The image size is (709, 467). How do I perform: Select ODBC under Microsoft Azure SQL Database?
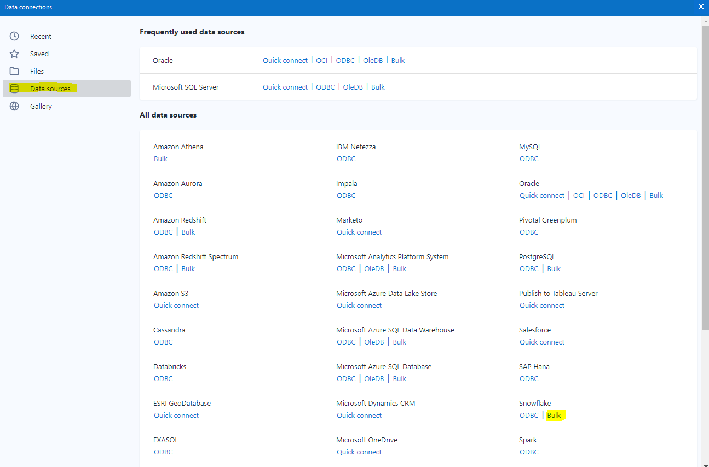[x=346, y=378]
